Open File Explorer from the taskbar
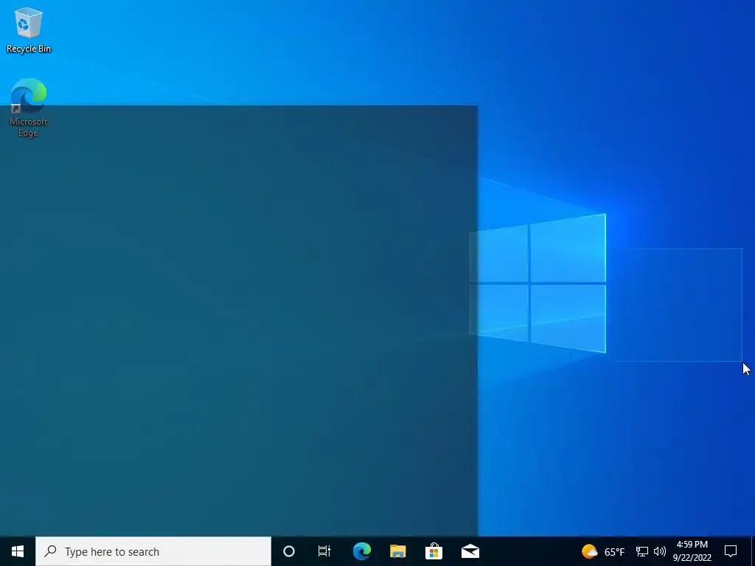The height and width of the screenshot is (566, 755). point(397,551)
